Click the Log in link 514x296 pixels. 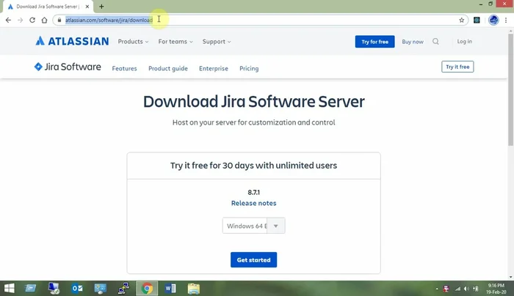(465, 41)
